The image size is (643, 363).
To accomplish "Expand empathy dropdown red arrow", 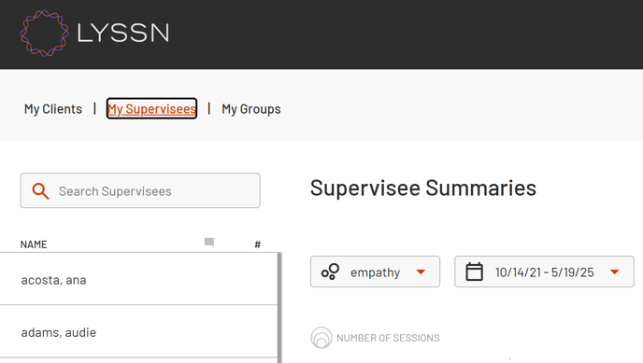I will (421, 272).
